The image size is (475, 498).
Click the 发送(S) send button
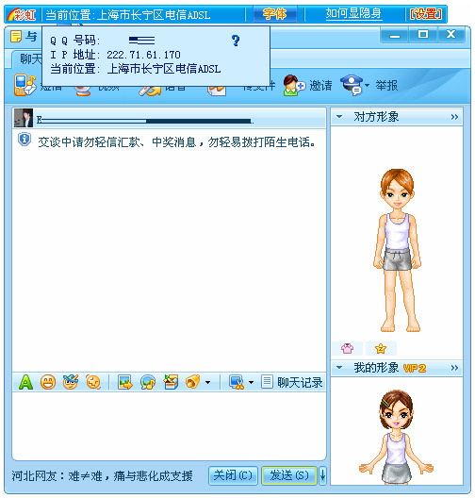point(289,475)
